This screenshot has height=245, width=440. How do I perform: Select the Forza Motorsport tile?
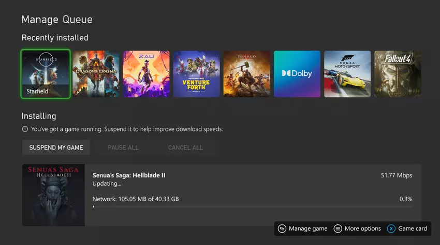[x=347, y=74]
